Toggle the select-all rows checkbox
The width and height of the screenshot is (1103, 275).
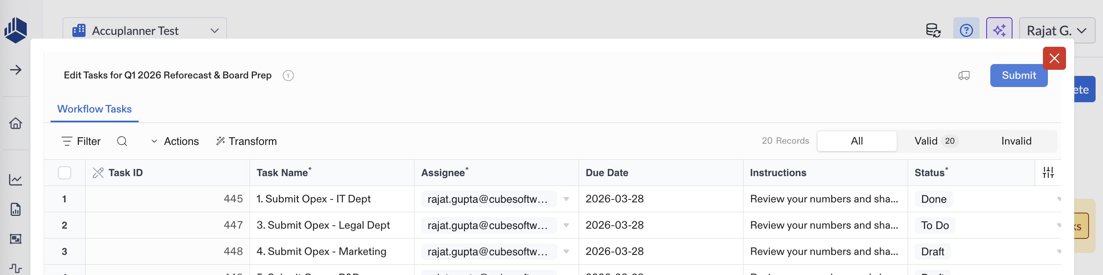pos(65,173)
